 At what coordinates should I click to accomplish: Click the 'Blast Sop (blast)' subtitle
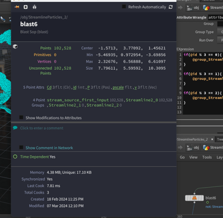coord(34,32)
